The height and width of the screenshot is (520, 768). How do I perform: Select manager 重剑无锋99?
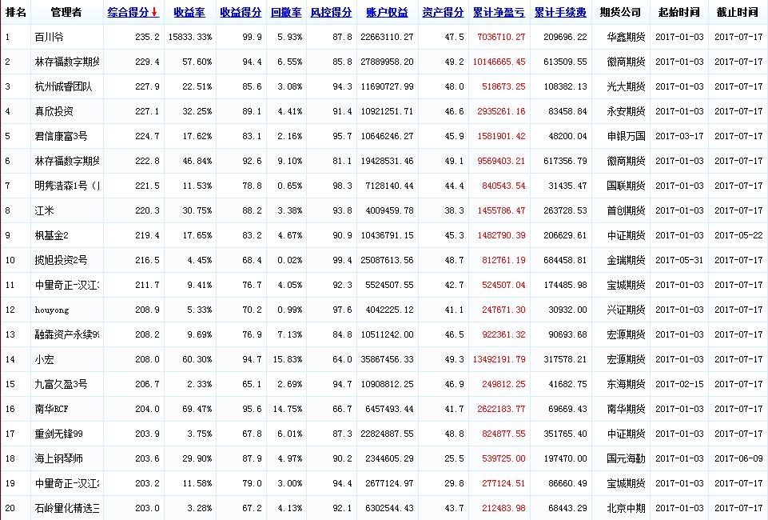pos(59,434)
